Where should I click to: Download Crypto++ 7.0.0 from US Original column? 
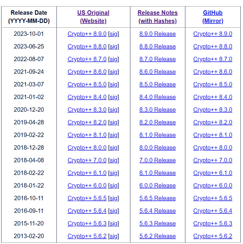coord(87,160)
